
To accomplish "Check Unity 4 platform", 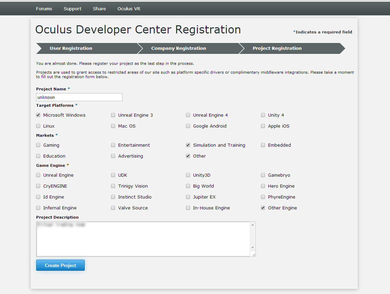I will click(x=263, y=115).
